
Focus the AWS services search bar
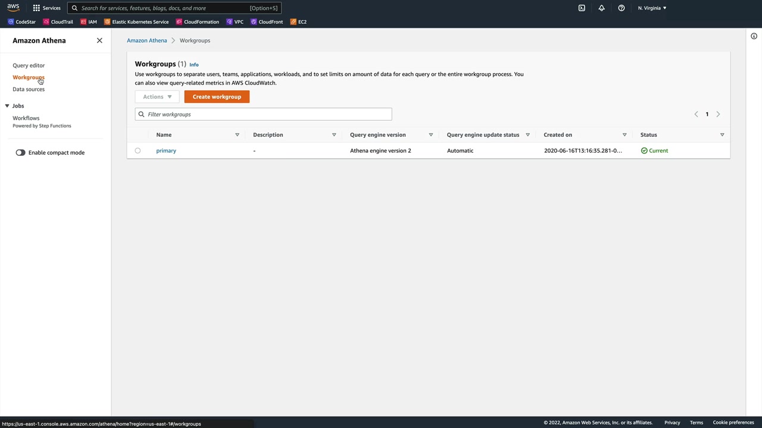(x=174, y=8)
